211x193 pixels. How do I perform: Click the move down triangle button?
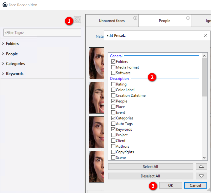click(201, 176)
